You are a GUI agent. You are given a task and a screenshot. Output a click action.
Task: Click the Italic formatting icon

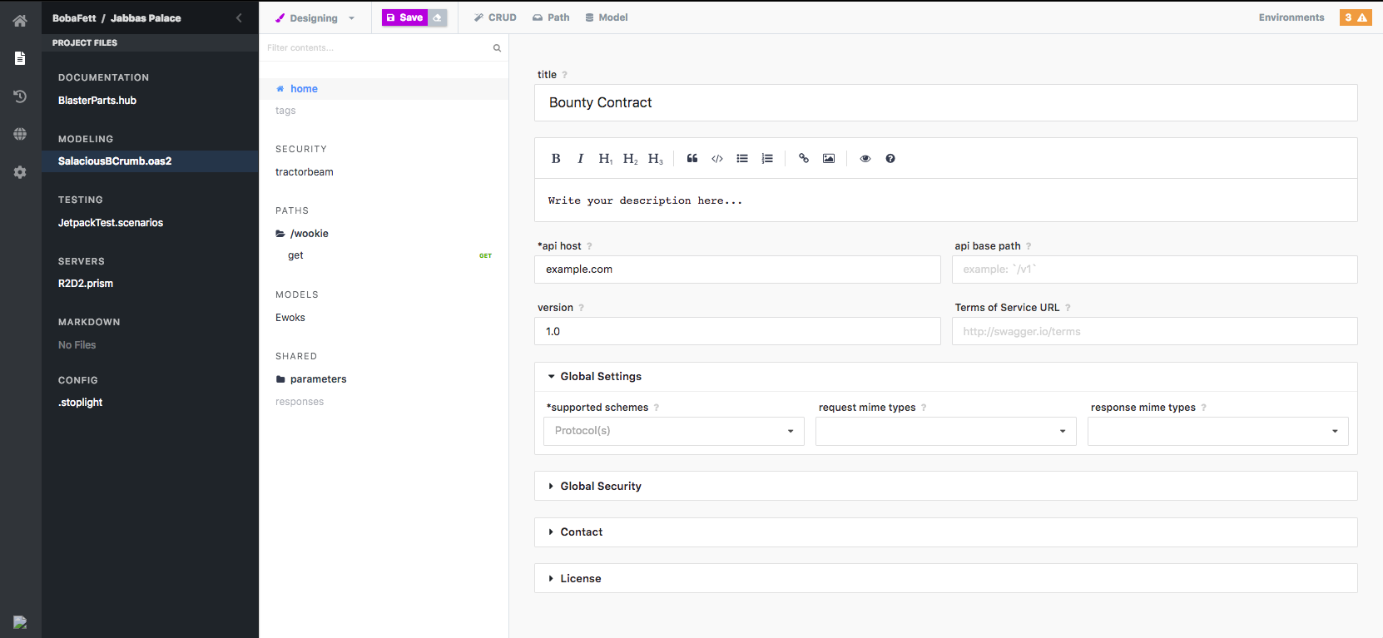[580, 159]
